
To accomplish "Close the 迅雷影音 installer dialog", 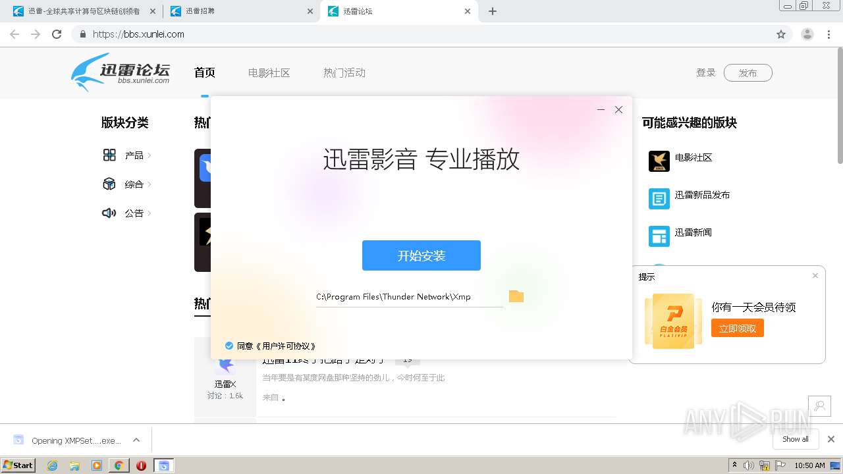I will (x=618, y=110).
